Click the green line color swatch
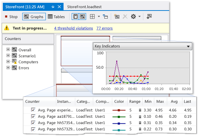Image resolution: width=198 pixels, height=136 pixels. click(x=119, y=117)
